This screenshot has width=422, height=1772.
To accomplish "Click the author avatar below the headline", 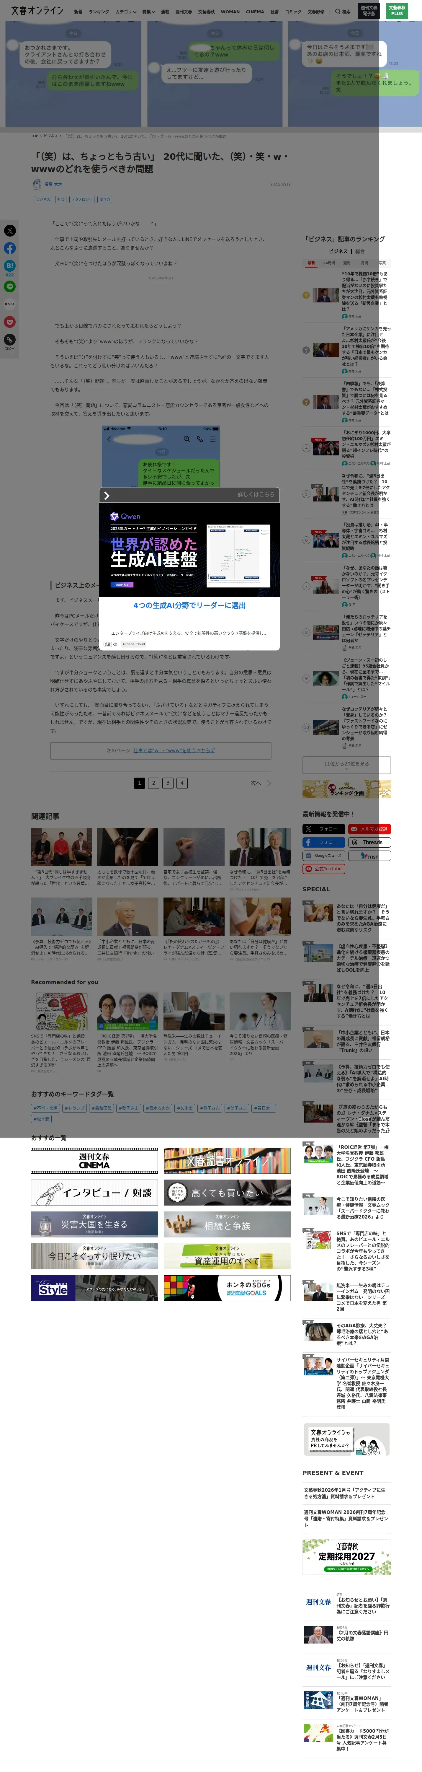I will (37, 184).
